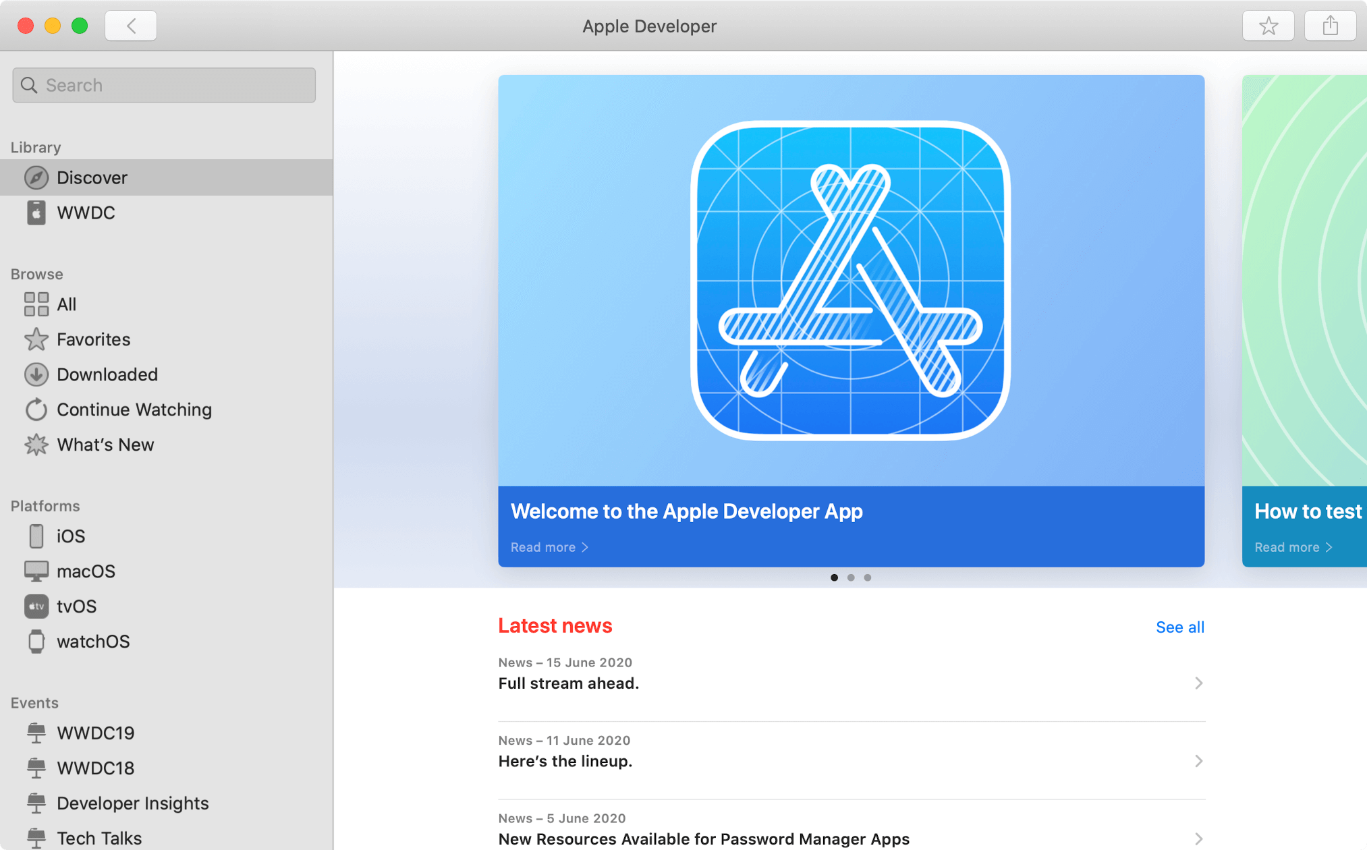The width and height of the screenshot is (1367, 850).
Task: Click the WWDC18 podium icon
Action: coord(36,768)
